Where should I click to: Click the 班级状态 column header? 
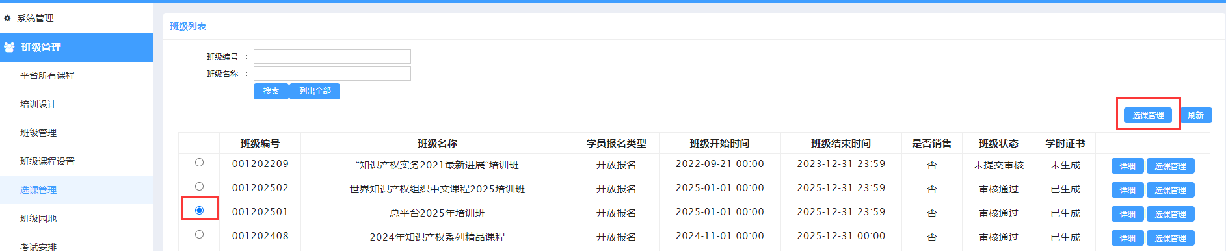998,144
